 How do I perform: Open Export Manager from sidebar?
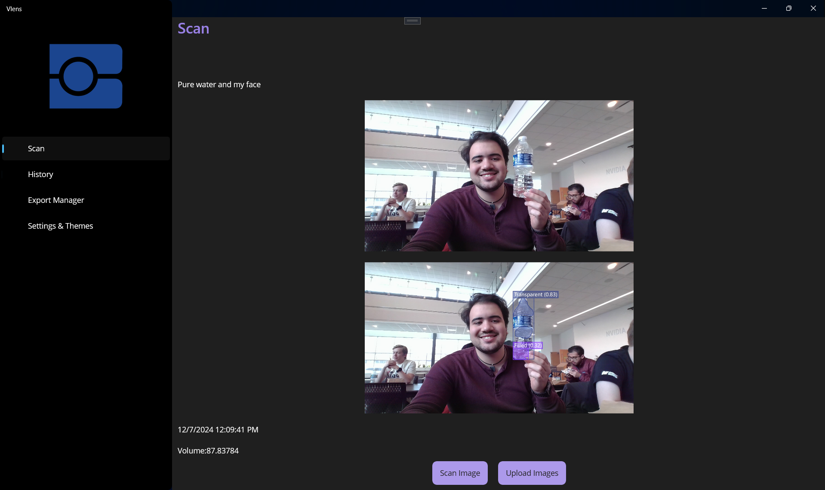[x=56, y=200]
